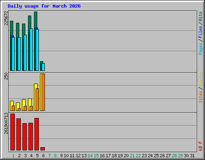The width and height of the screenshot is (205, 160).
Task: Click the cyan pages bar for day 3
Action: (25, 53)
